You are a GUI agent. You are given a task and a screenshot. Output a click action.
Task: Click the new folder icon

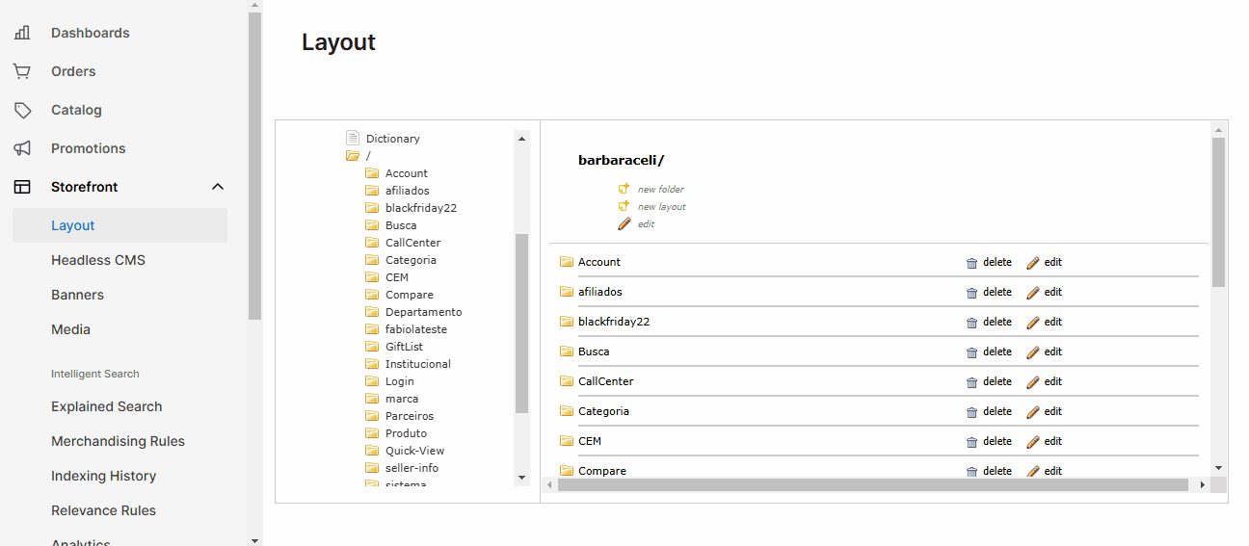pos(624,189)
